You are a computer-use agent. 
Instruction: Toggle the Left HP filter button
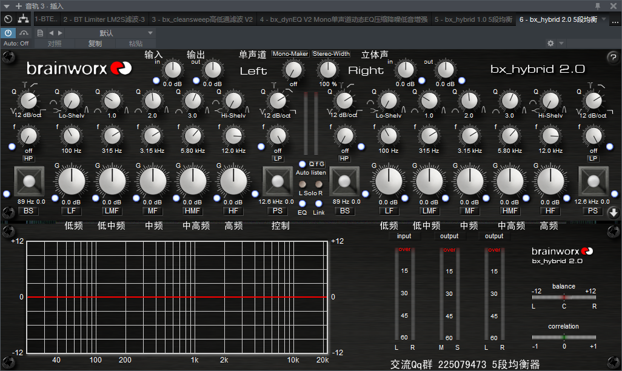pyautogui.click(x=28, y=158)
